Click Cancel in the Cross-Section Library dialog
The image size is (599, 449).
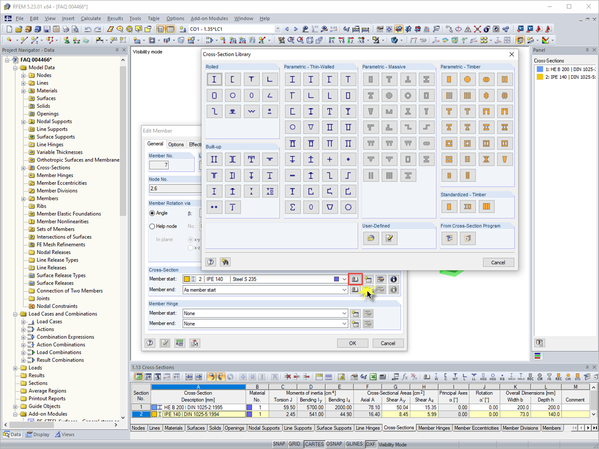tap(498, 262)
